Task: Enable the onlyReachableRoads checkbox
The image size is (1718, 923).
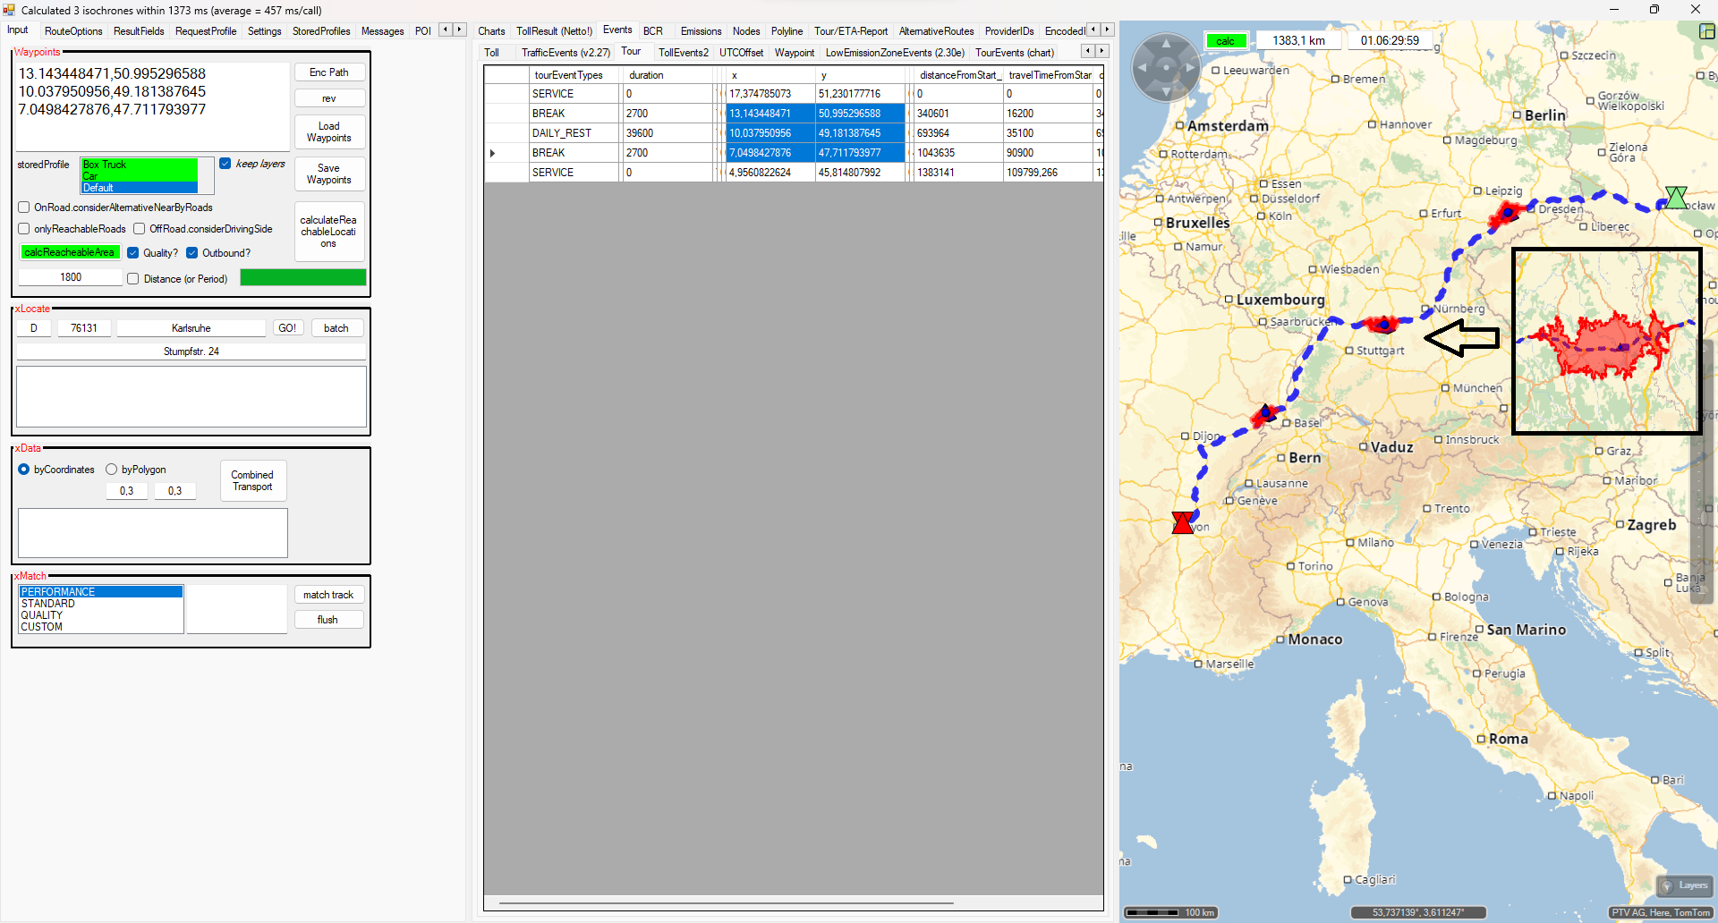Action: pyautogui.click(x=24, y=229)
